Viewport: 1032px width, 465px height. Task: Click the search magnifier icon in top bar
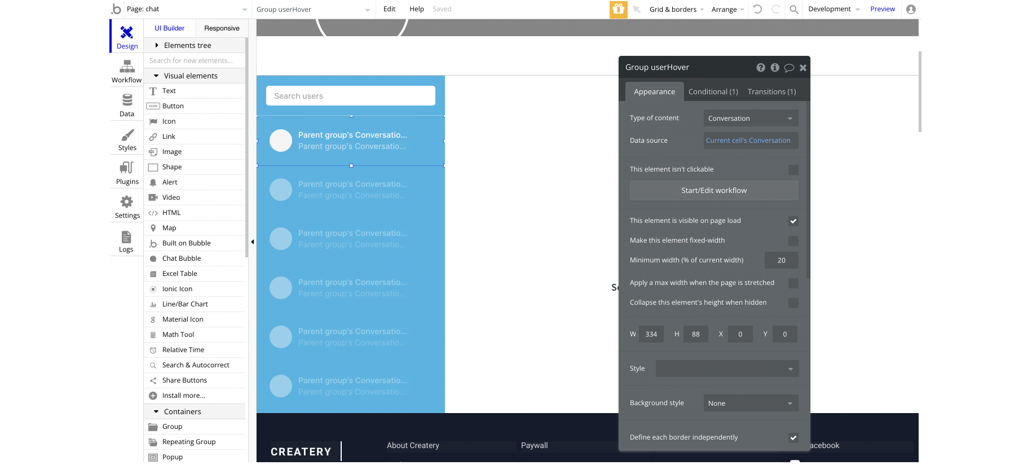coord(794,10)
